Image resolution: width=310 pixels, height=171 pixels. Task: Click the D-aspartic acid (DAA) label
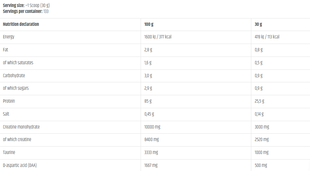click(x=20, y=165)
